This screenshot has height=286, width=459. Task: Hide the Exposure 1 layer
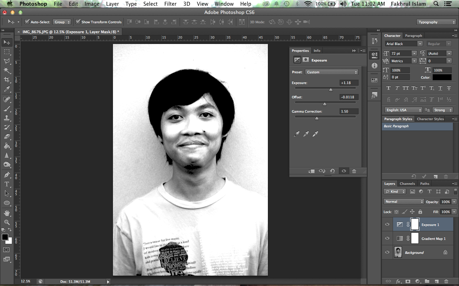[387, 225]
